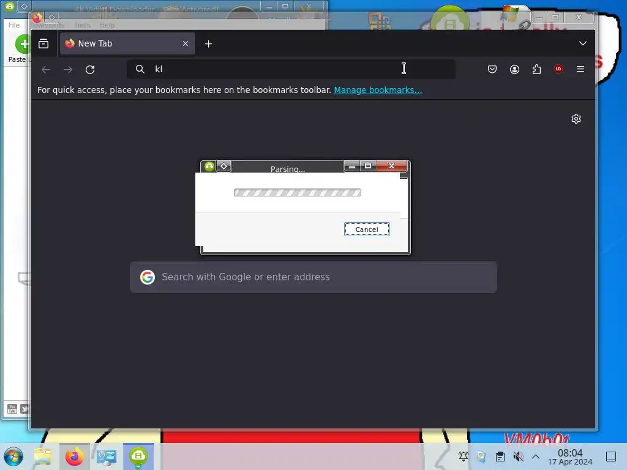
Task: Open a new tab with plus button
Action: (x=208, y=44)
